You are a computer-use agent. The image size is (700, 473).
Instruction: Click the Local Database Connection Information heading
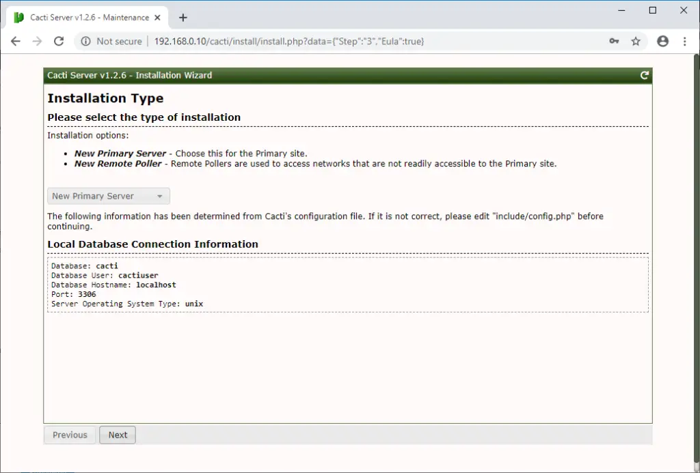tap(152, 244)
